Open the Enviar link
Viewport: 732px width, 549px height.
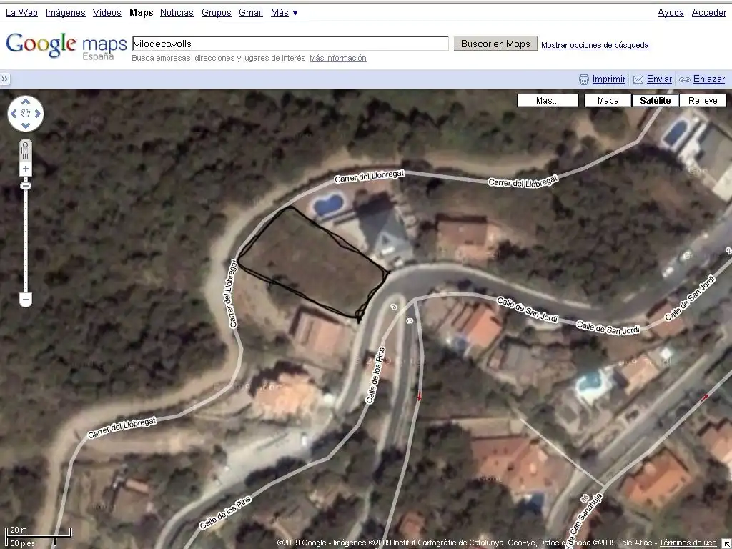point(659,79)
